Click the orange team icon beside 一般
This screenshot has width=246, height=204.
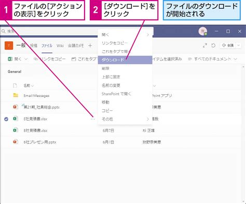pyautogui.click(x=9, y=46)
